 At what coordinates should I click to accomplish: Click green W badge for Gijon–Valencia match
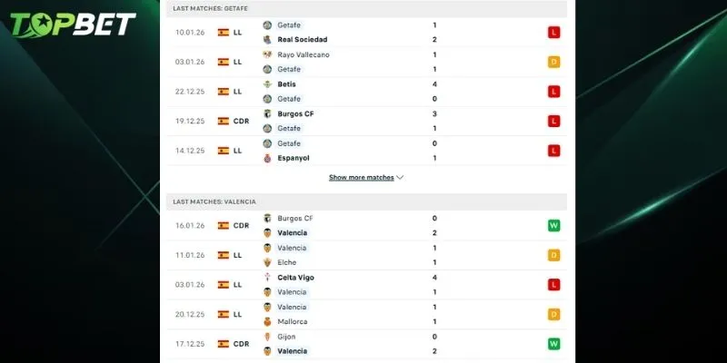click(x=553, y=343)
